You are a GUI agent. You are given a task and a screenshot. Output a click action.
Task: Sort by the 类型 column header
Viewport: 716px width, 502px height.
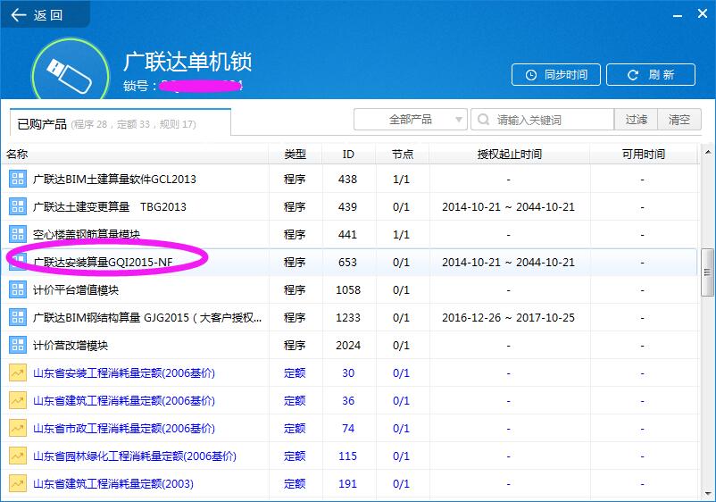tap(295, 154)
